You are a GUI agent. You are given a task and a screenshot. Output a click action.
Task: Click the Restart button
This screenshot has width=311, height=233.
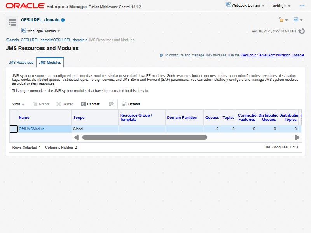90,104
